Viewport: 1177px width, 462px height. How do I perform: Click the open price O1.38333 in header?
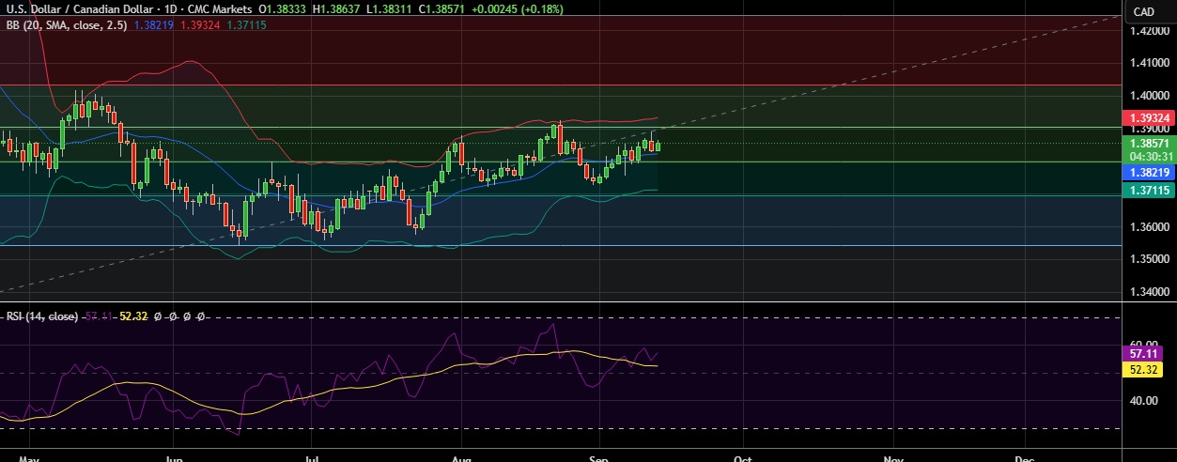coord(285,9)
